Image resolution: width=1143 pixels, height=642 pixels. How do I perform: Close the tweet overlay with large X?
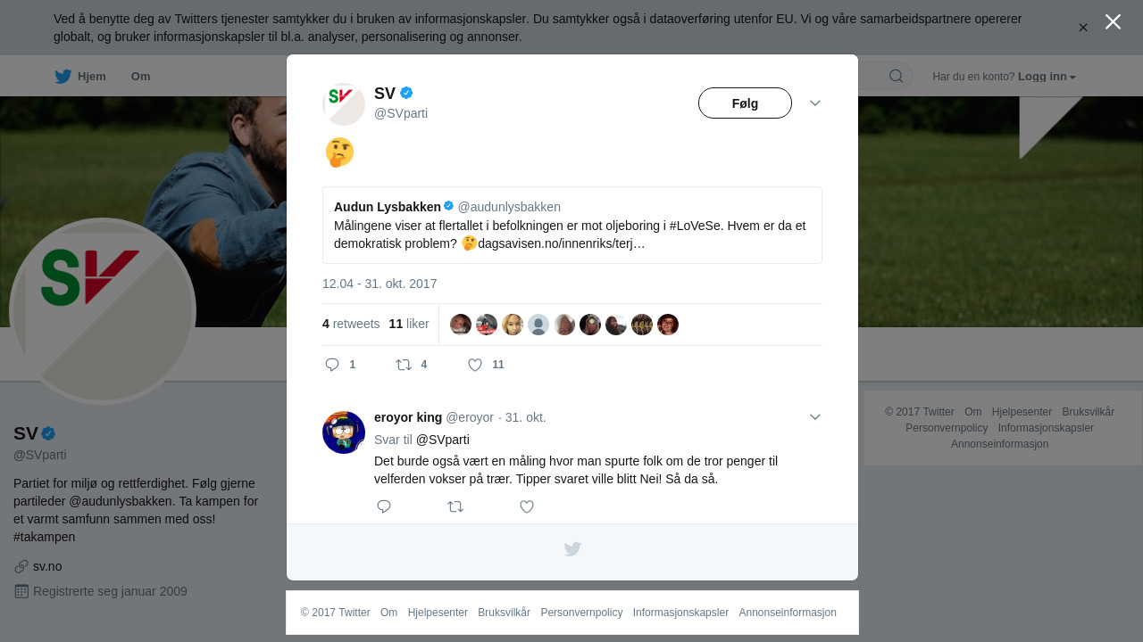pyautogui.click(x=1113, y=21)
